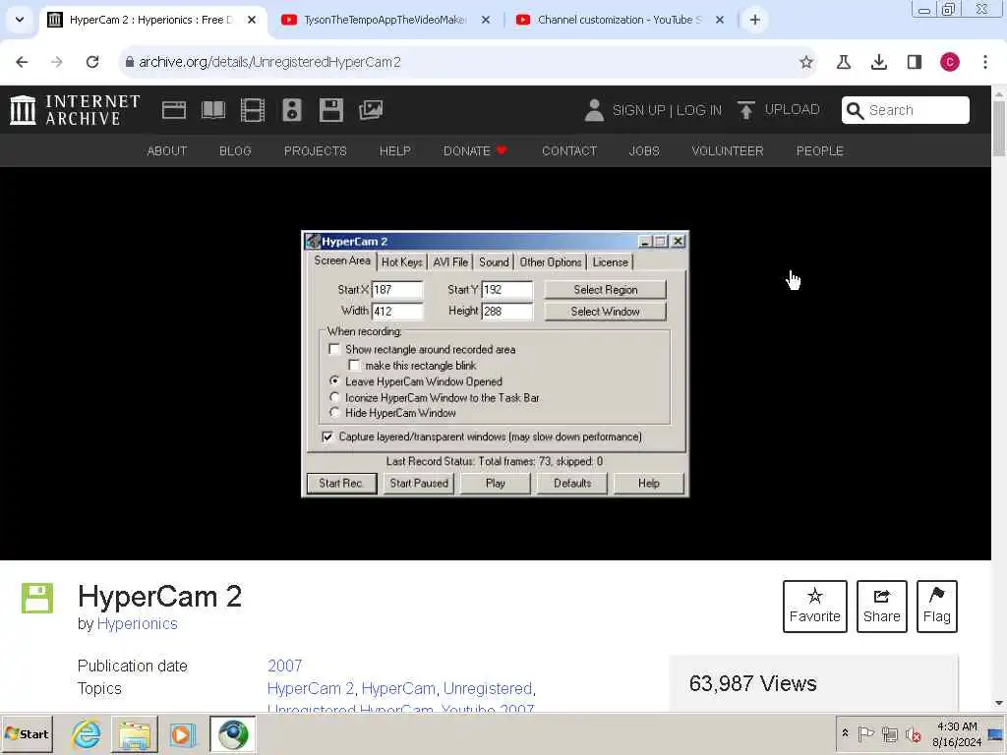Viewport: 1007px width, 755px height.
Task: Open the BLOG menu item
Action: point(235,150)
